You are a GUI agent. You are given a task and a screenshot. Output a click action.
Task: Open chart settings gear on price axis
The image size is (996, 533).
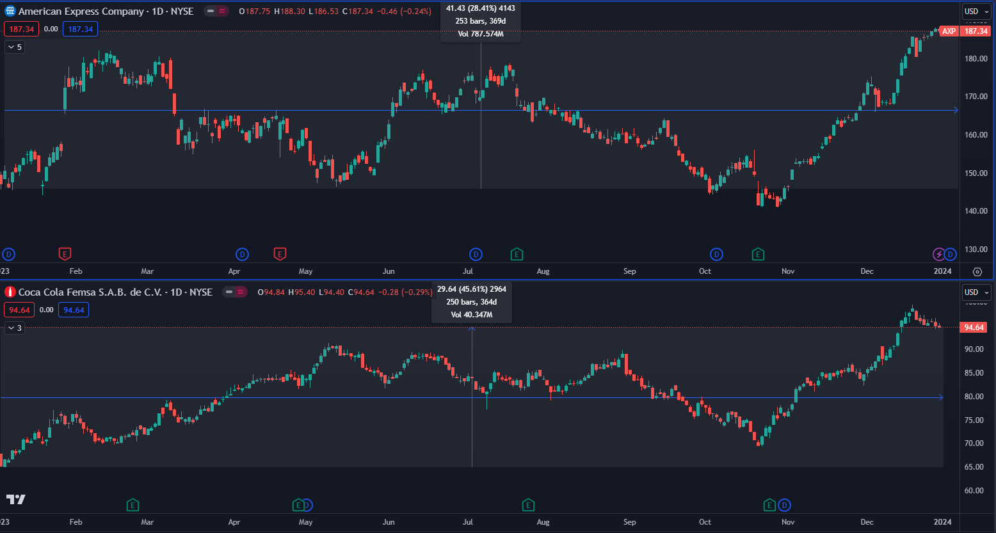click(977, 271)
